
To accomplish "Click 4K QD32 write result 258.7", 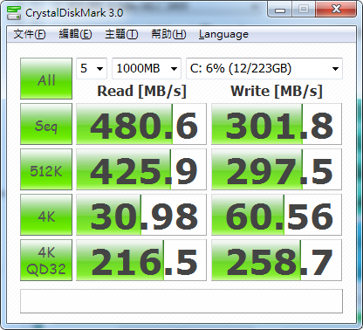I will click(277, 260).
